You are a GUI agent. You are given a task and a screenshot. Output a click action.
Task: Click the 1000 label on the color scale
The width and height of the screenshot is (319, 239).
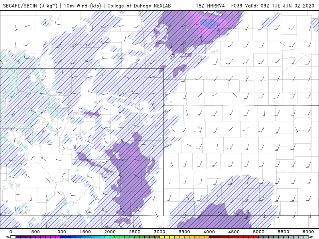[x=61, y=232]
